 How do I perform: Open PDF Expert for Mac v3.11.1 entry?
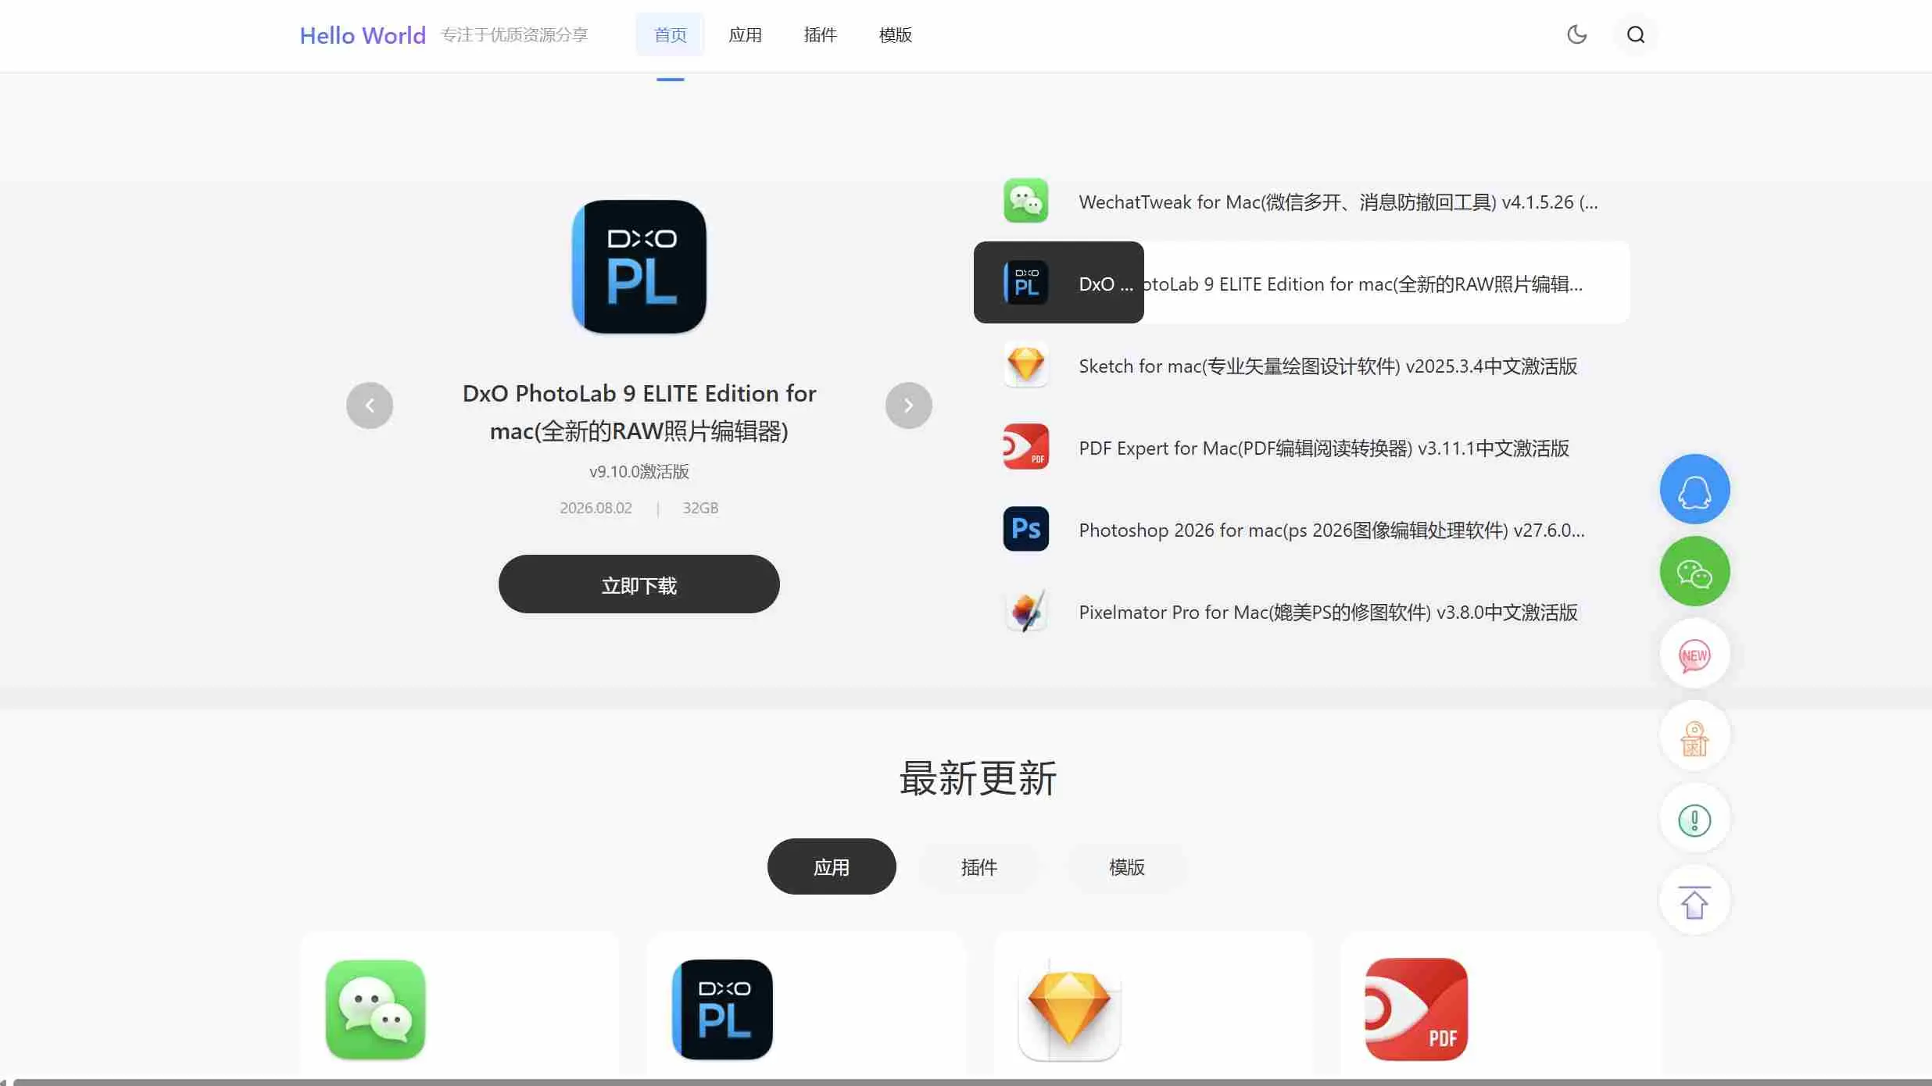click(1302, 448)
